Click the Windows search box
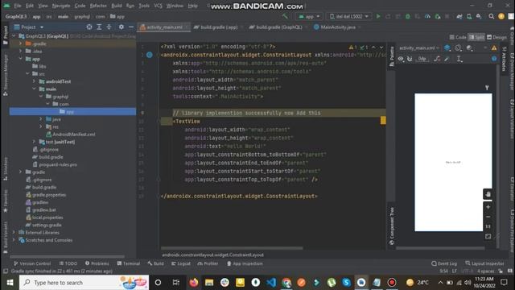 click(x=84, y=283)
